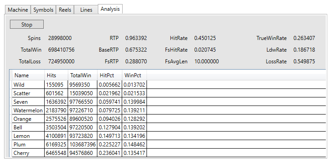
Task: Click Wild HitPct value 0.005662
Action: tap(110, 84)
